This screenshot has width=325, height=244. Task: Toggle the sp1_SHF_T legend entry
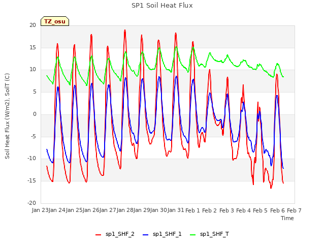[210, 234]
